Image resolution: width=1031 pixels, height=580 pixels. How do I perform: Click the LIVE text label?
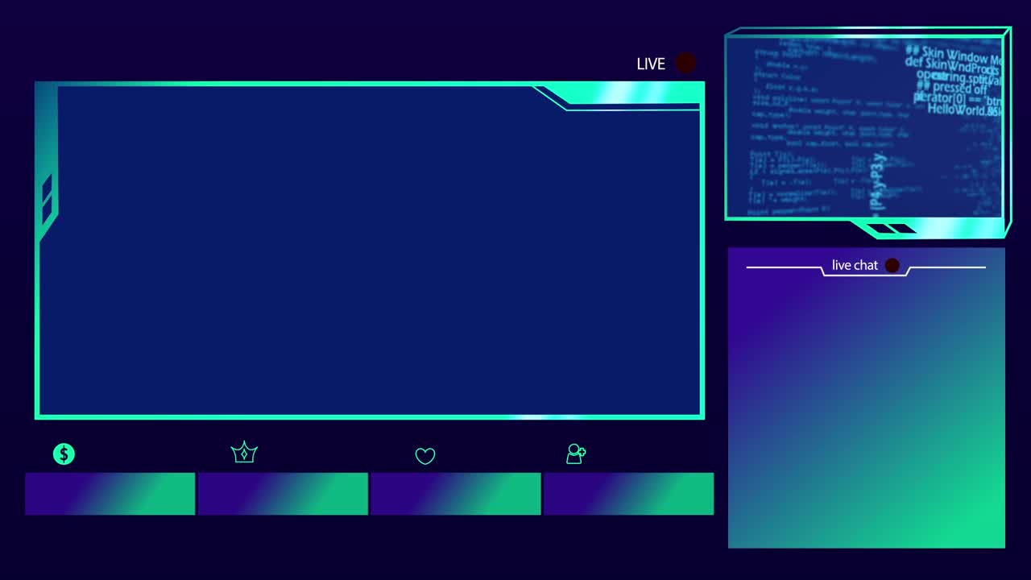(x=651, y=64)
